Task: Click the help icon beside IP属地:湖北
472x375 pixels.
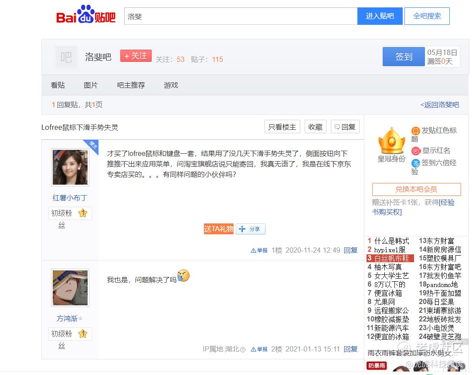Action: point(243,349)
